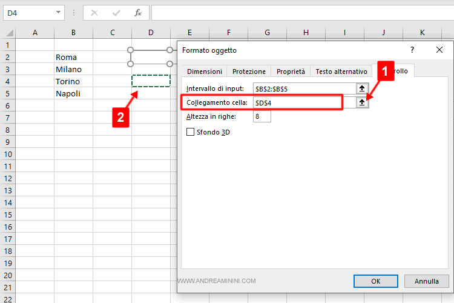The height and width of the screenshot is (303, 454).
Task: Click Collegamento cella range picker arrow
Action: (362, 102)
